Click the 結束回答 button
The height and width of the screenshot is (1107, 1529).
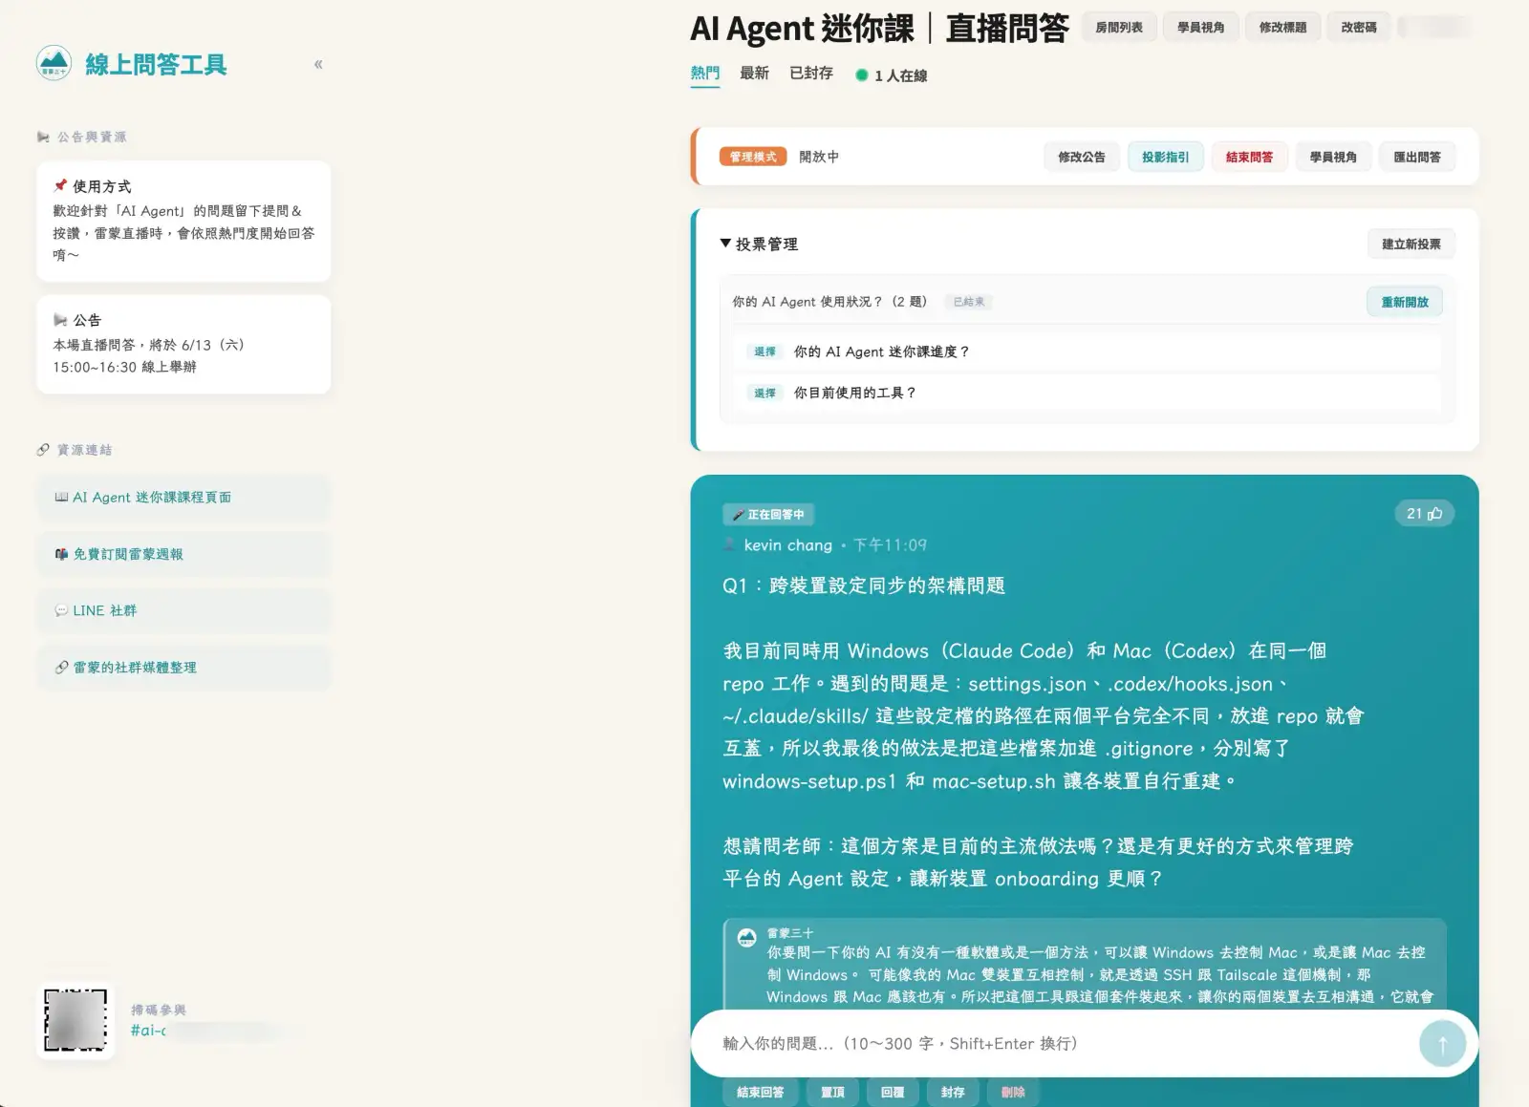pyautogui.click(x=761, y=1092)
